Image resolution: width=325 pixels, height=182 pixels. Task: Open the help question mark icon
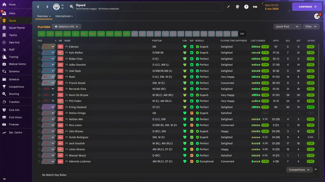(246, 7)
